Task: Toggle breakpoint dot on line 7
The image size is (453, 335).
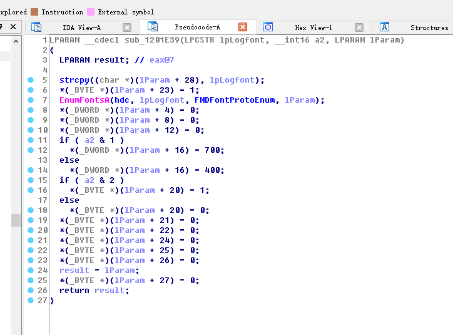Action: tap(31, 100)
